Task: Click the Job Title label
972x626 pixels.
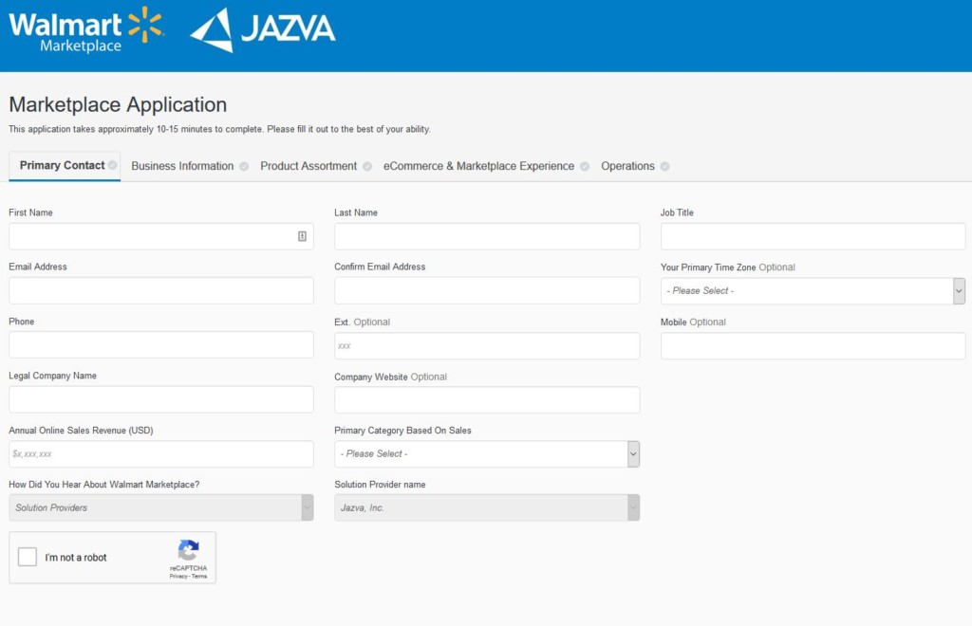Action: click(677, 212)
